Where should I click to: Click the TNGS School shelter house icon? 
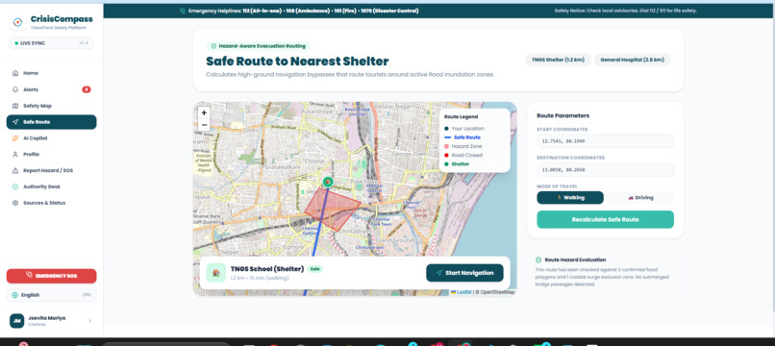point(216,273)
